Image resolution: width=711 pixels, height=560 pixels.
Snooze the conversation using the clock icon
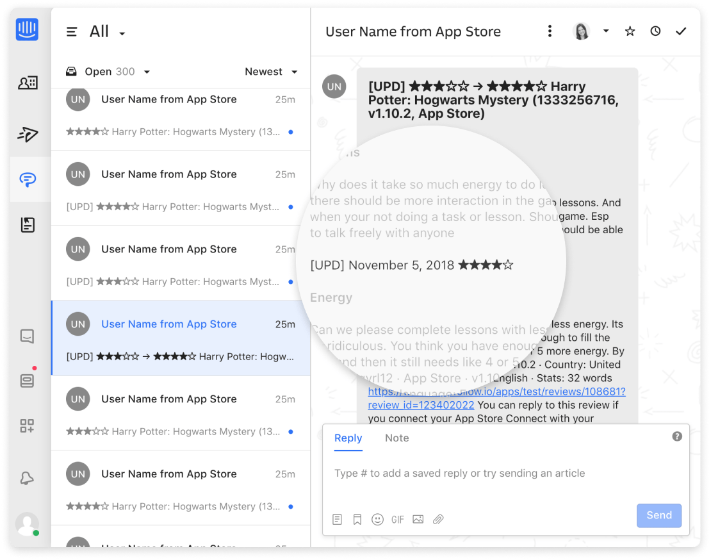[x=655, y=30]
